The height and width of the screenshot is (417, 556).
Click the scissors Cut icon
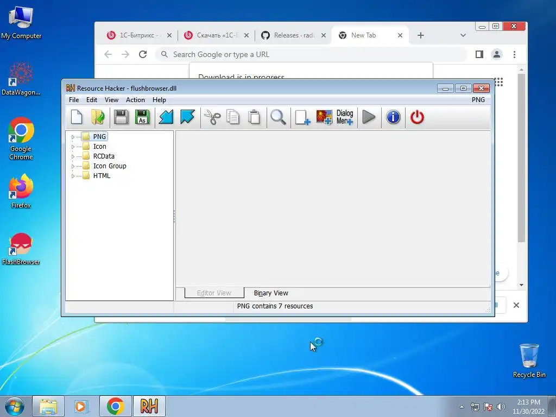tap(212, 117)
